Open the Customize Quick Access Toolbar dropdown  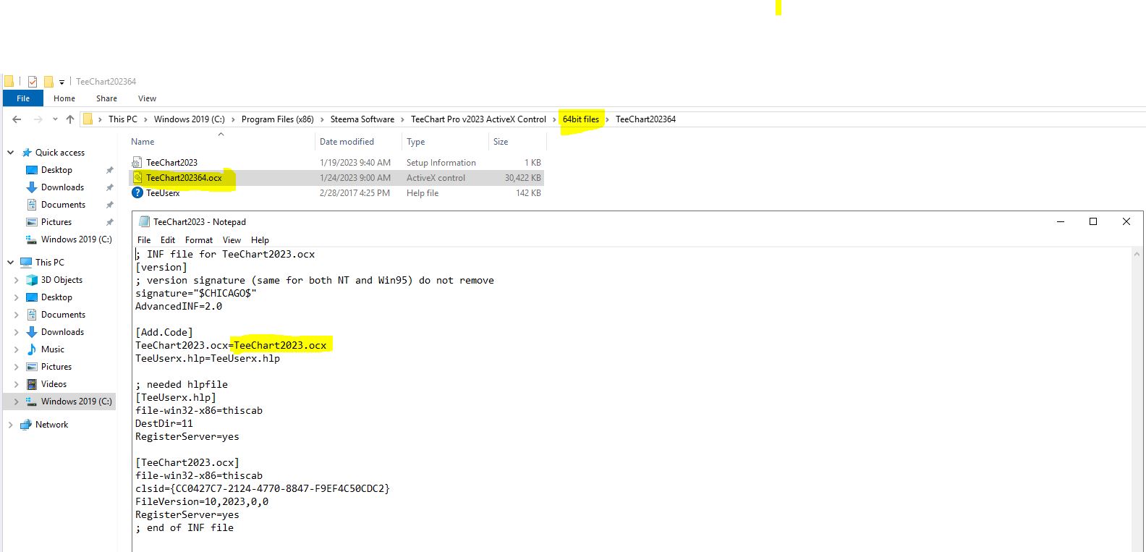61,82
